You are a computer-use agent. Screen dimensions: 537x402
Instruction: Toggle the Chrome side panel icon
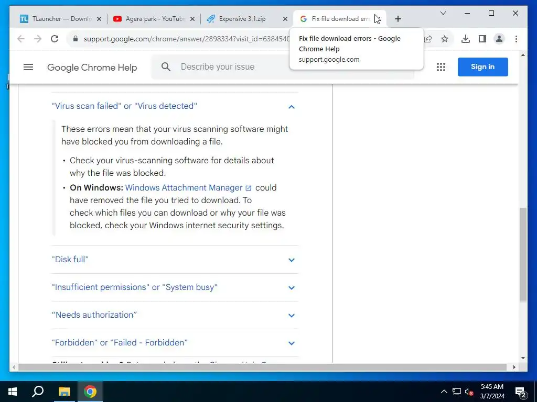(x=482, y=39)
